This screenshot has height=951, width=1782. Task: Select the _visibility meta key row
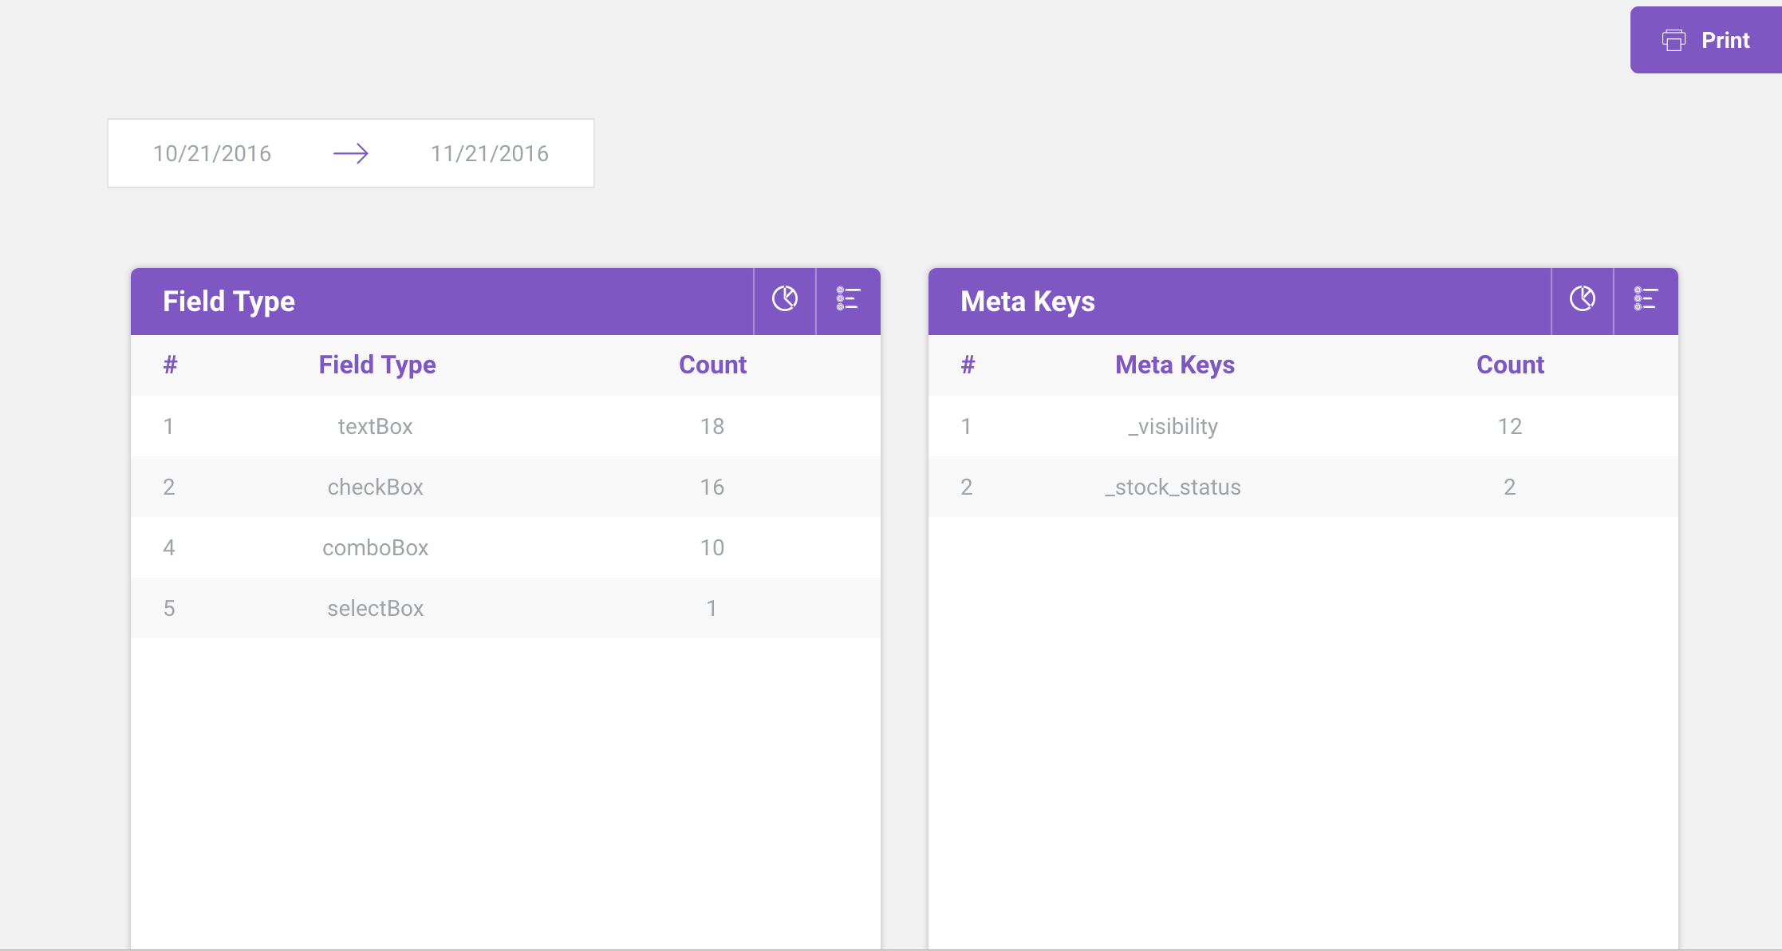(x=1173, y=426)
